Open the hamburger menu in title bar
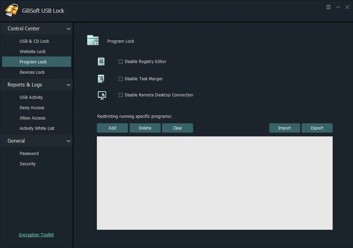The height and width of the screenshot is (248, 353). tap(329, 7)
